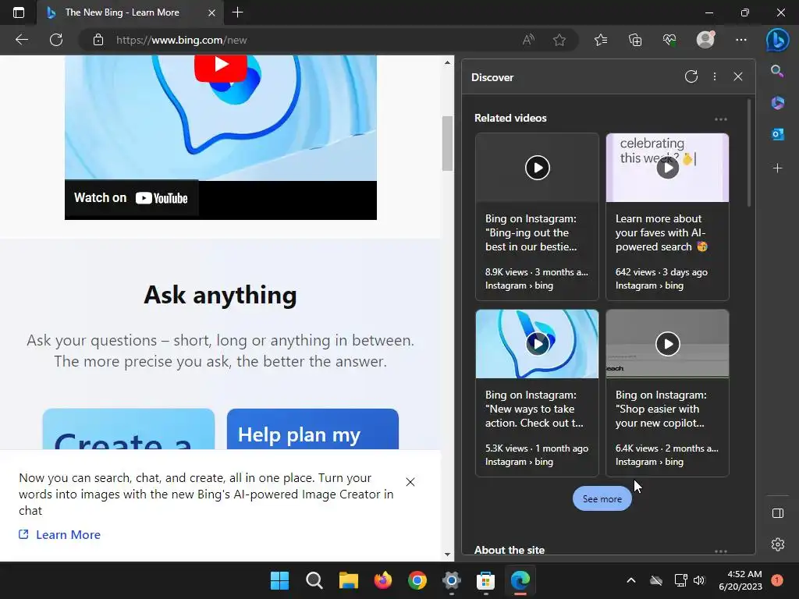
Task: Open the profile avatar
Action: pyautogui.click(x=705, y=39)
